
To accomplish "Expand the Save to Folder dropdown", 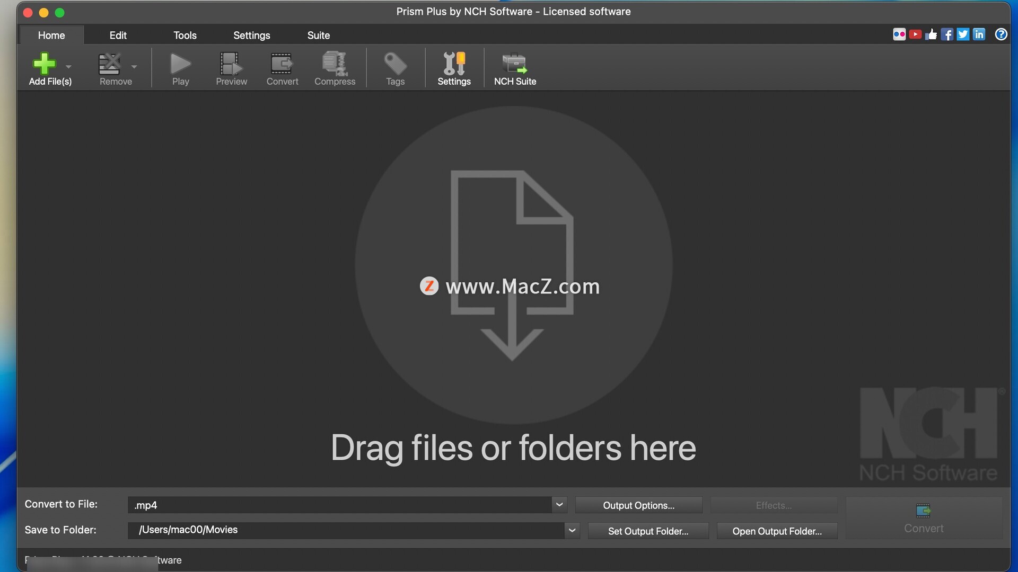I will pyautogui.click(x=572, y=530).
